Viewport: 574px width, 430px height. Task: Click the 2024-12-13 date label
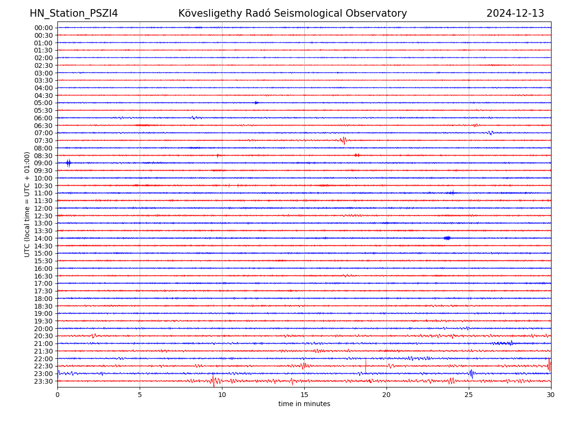(515, 13)
